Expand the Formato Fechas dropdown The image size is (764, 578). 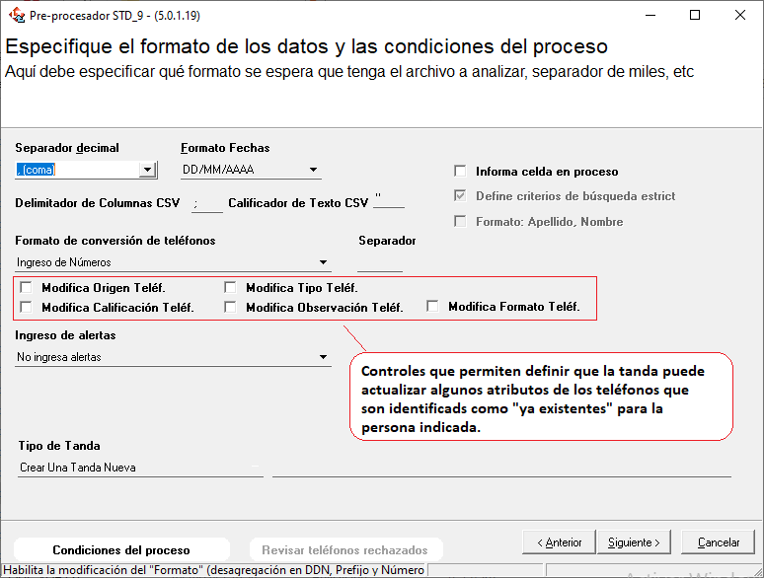click(x=312, y=170)
